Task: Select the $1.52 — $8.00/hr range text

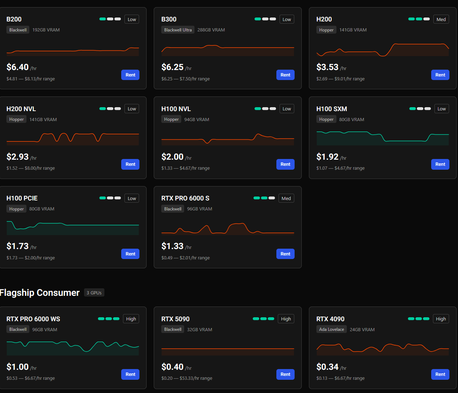Action: point(31,168)
